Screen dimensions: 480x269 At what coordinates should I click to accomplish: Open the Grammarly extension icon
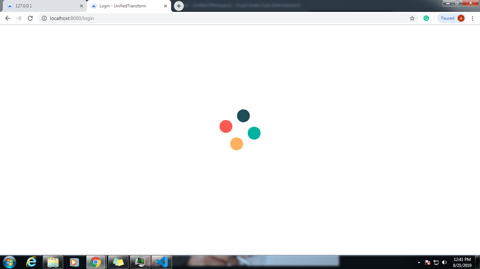(426, 18)
